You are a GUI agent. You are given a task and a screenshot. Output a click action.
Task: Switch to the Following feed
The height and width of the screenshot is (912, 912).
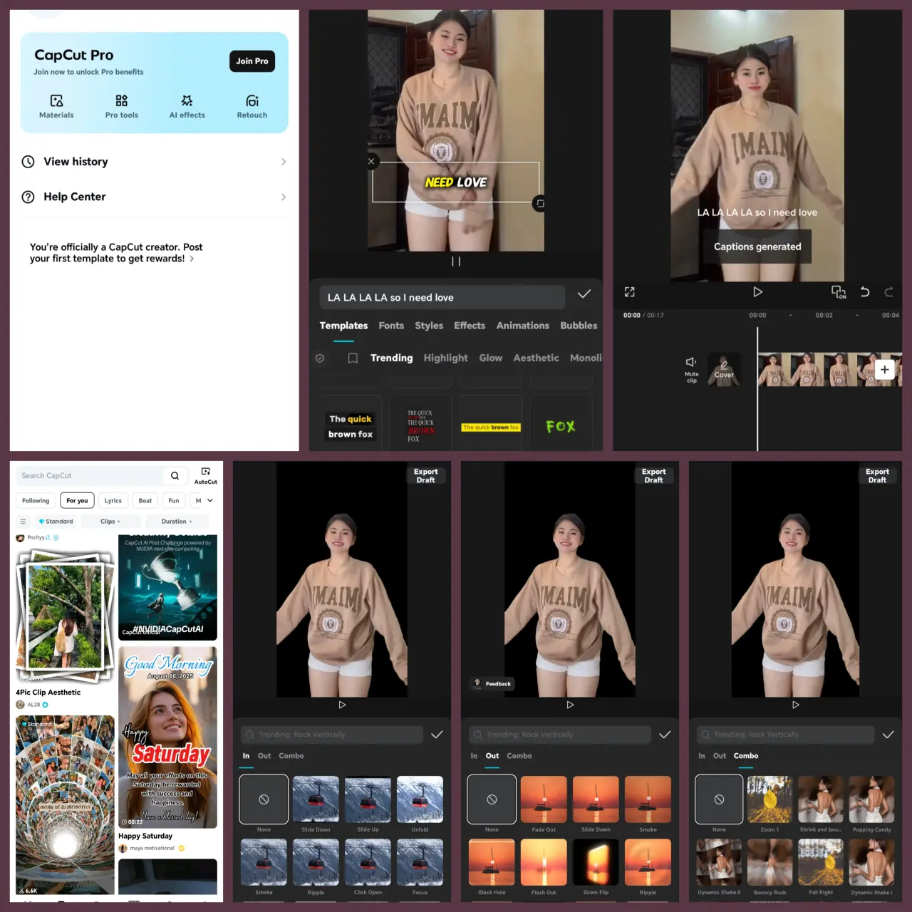click(36, 501)
